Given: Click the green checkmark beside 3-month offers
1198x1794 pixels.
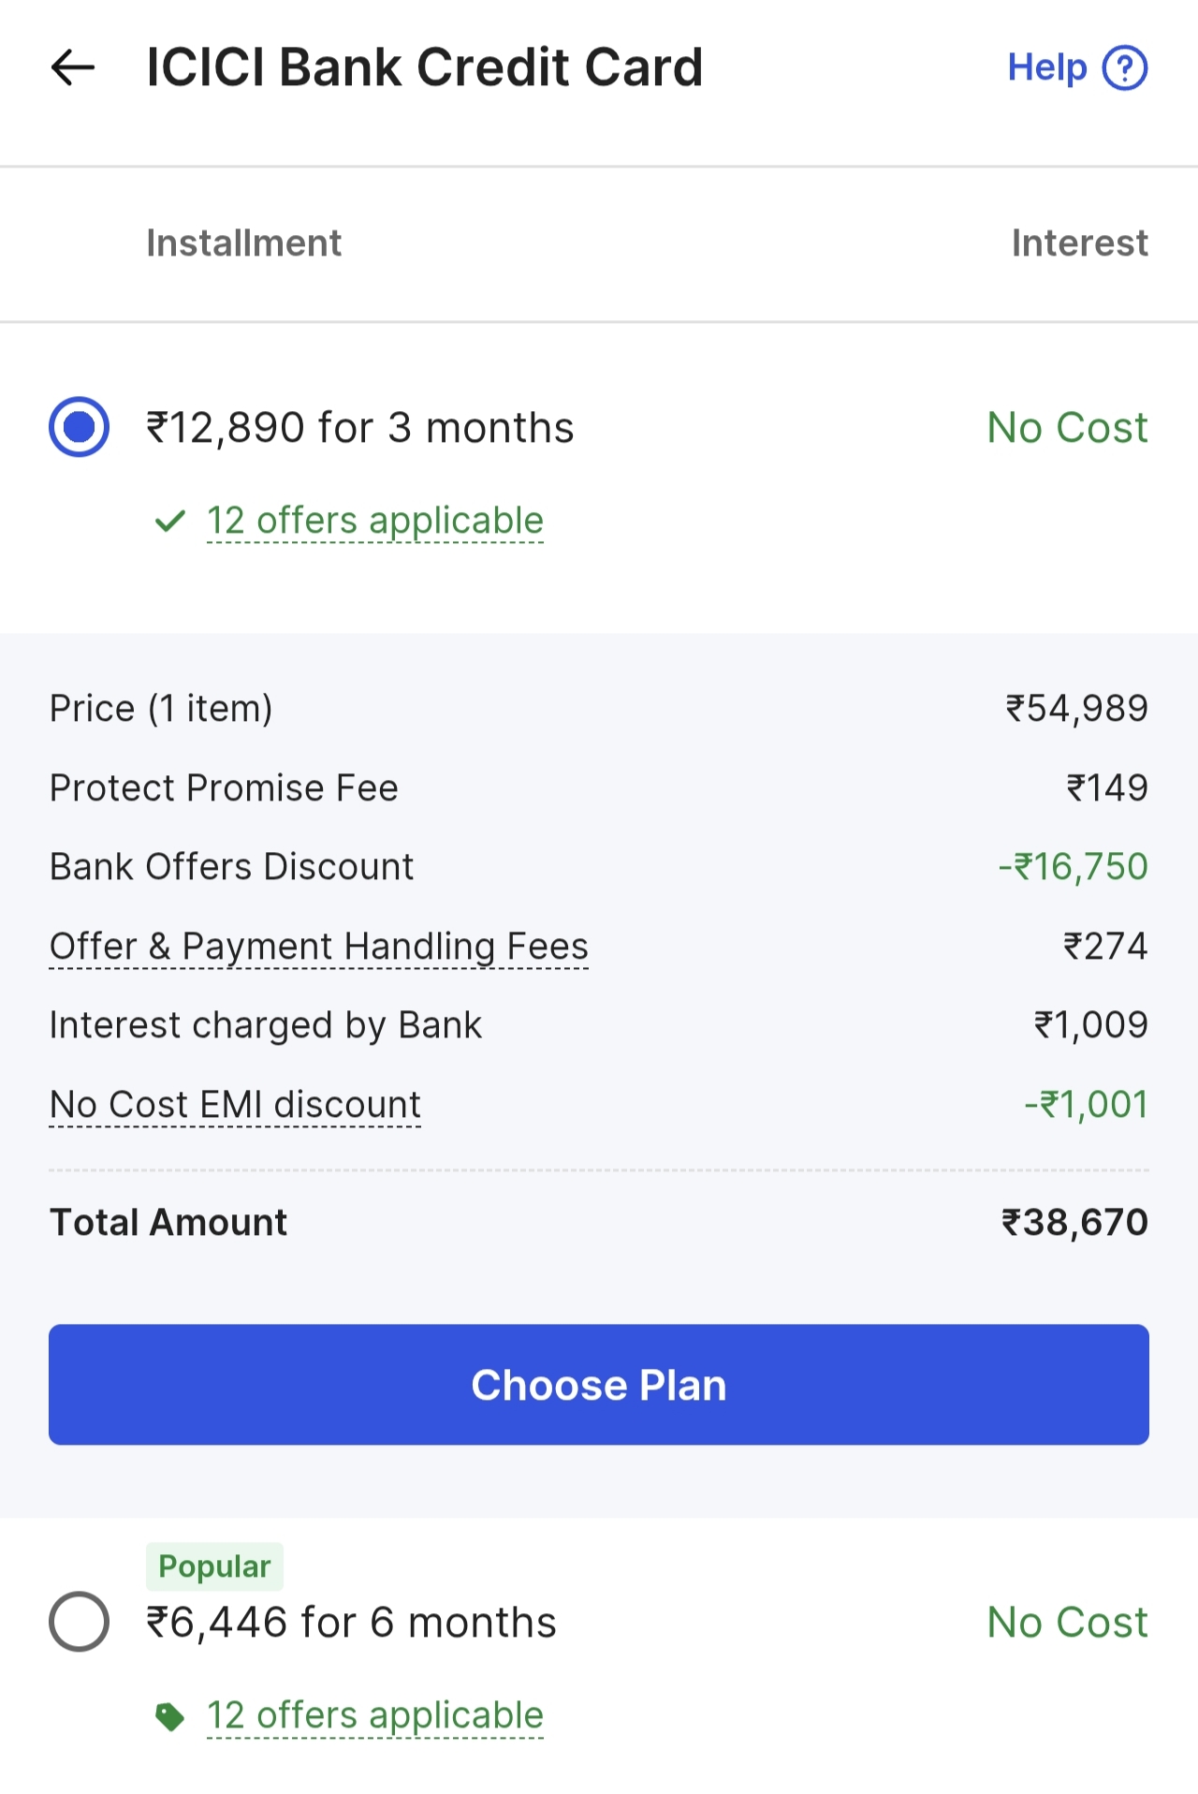Looking at the screenshot, I should click(x=169, y=521).
